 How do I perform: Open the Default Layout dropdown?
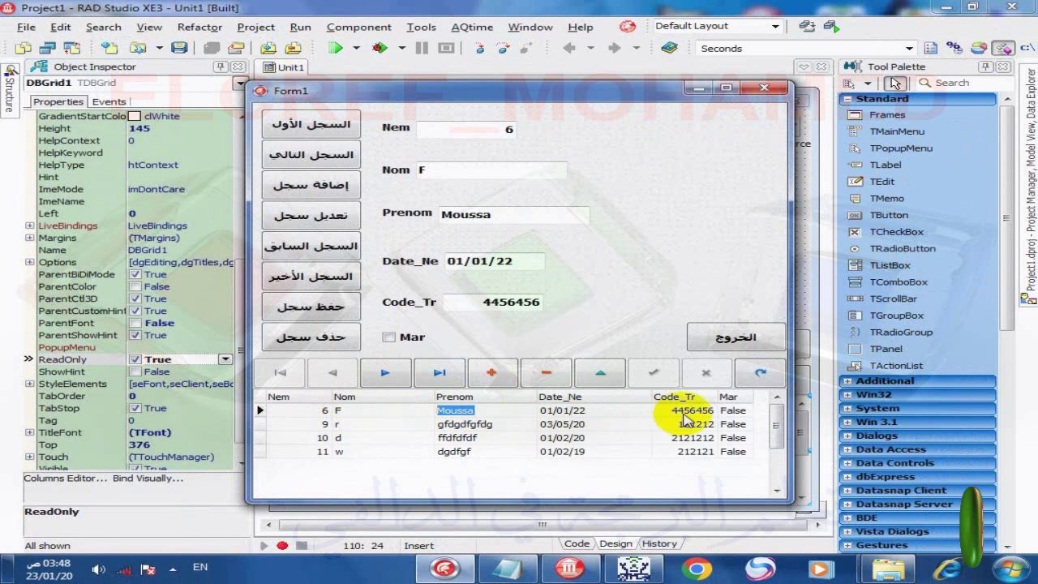(x=775, y=26)
